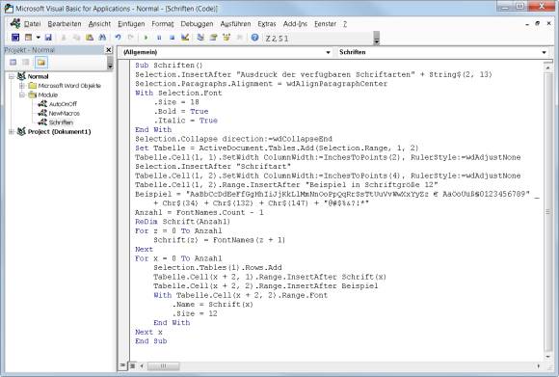Collapse the Module folder node
The height and width of the screenshot is (377, 559).
pyautogui.click(x=22, y=94)
